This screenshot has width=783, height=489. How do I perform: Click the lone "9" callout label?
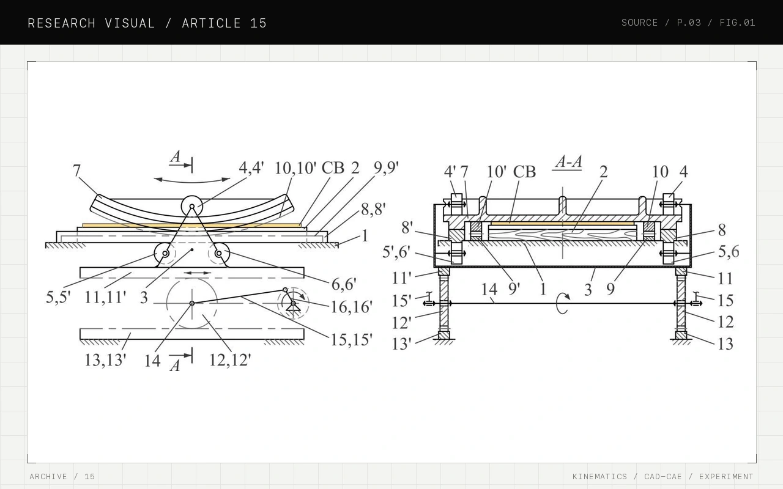point(610,289)
